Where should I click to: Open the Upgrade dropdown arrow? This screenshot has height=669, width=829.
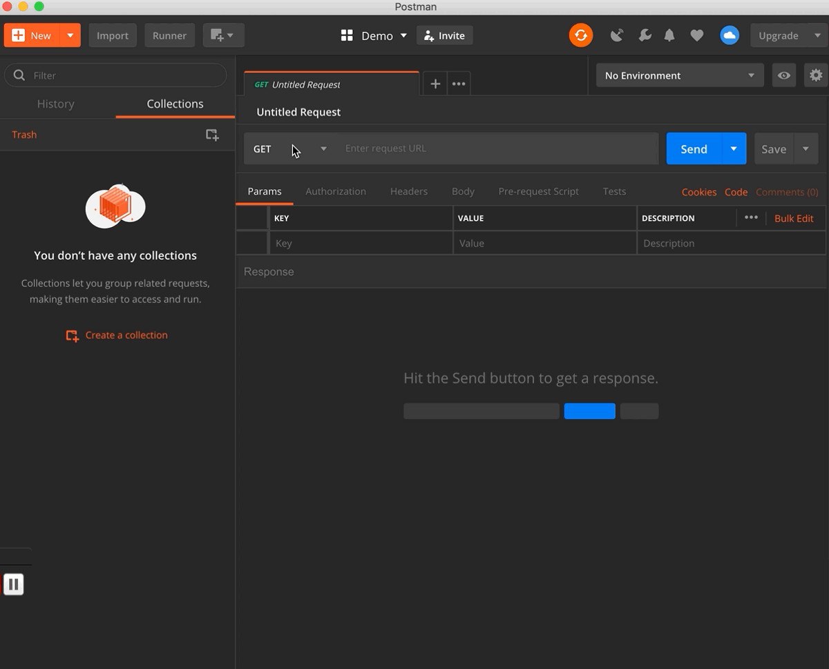817,35
